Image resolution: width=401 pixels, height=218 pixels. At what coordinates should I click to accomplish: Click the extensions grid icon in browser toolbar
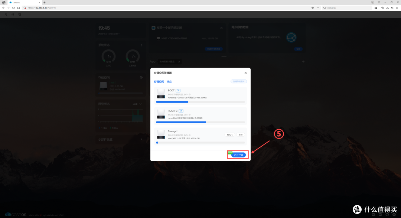(376, 8)
